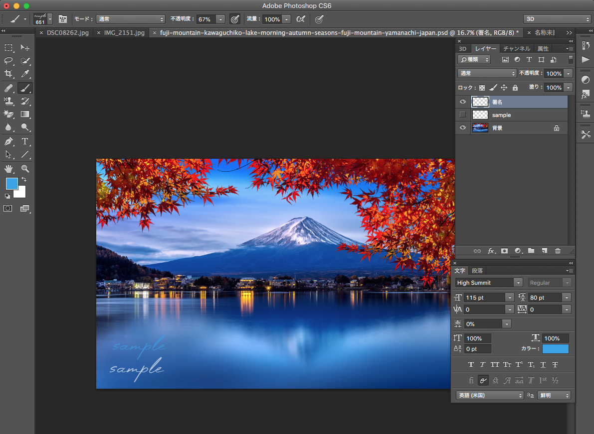Open the brush blend mode dropdown
The width and height of the screenshot is (594, 434).
pyautogui.click(x=131, y=19)
